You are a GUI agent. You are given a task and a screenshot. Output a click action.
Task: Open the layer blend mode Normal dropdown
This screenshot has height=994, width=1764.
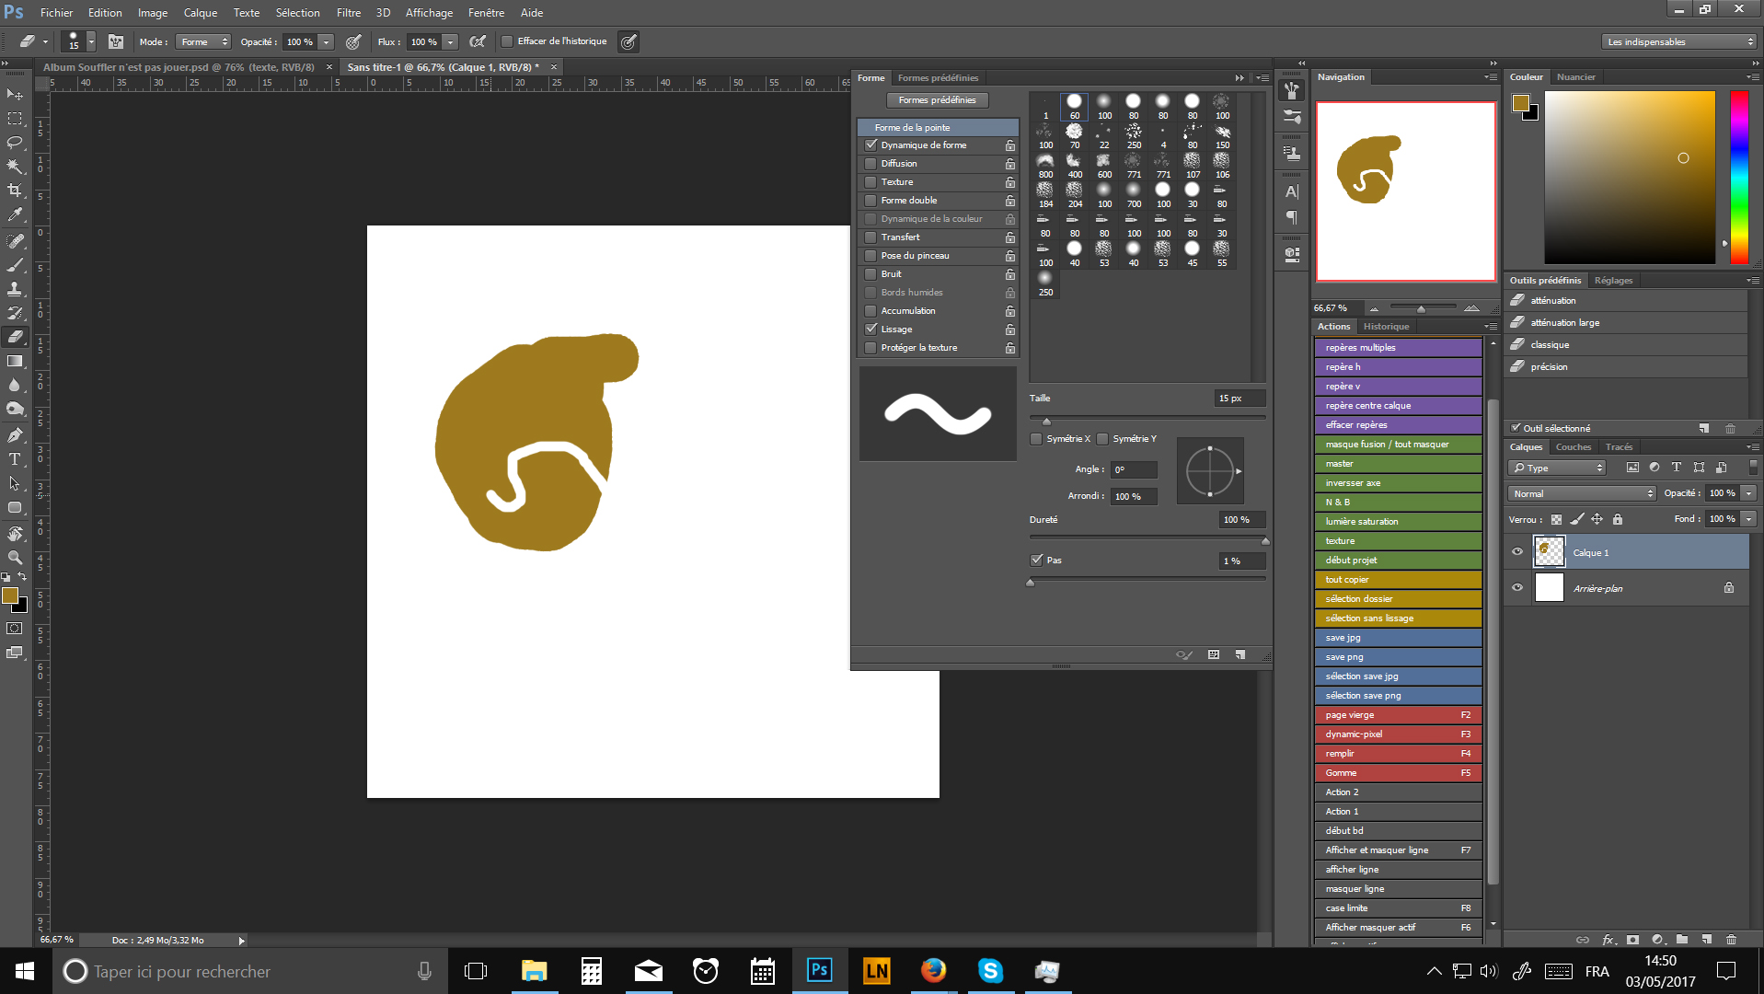[1581, 494]
